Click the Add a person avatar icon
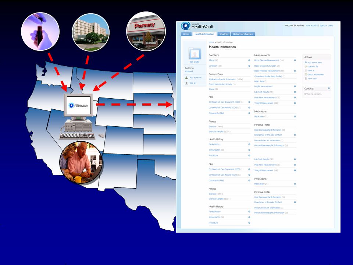 pos(186,78)
